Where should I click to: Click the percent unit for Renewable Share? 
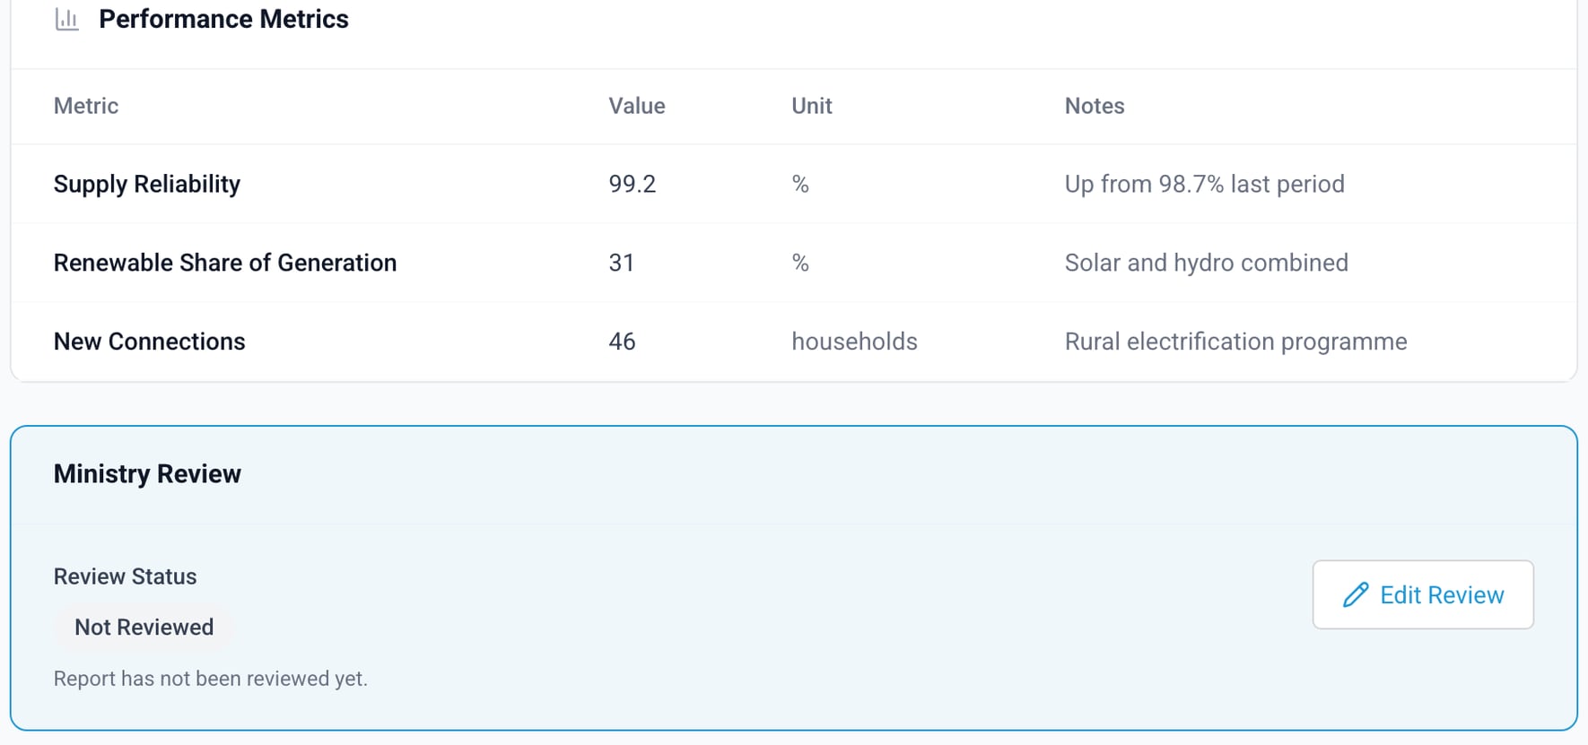[800, 263]
